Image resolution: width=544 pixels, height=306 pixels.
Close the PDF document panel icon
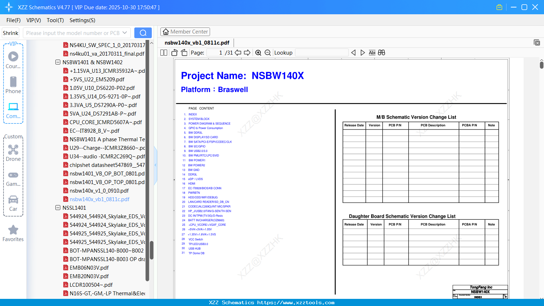click(x=537, y=42)
